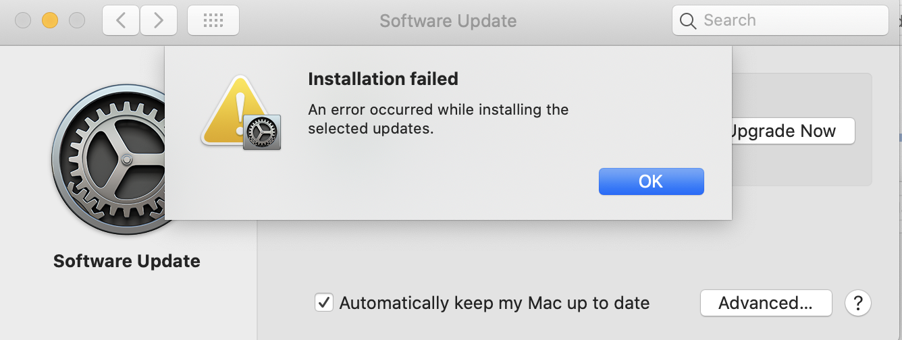902x340 pixels.
Task: Click the Installation failed heading
Action: tap(383, 79)
